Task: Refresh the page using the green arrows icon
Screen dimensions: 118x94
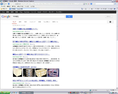Action: [86, 4]
